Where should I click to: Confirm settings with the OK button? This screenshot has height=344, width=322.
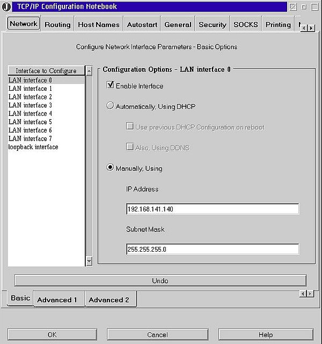coord(52,334)
